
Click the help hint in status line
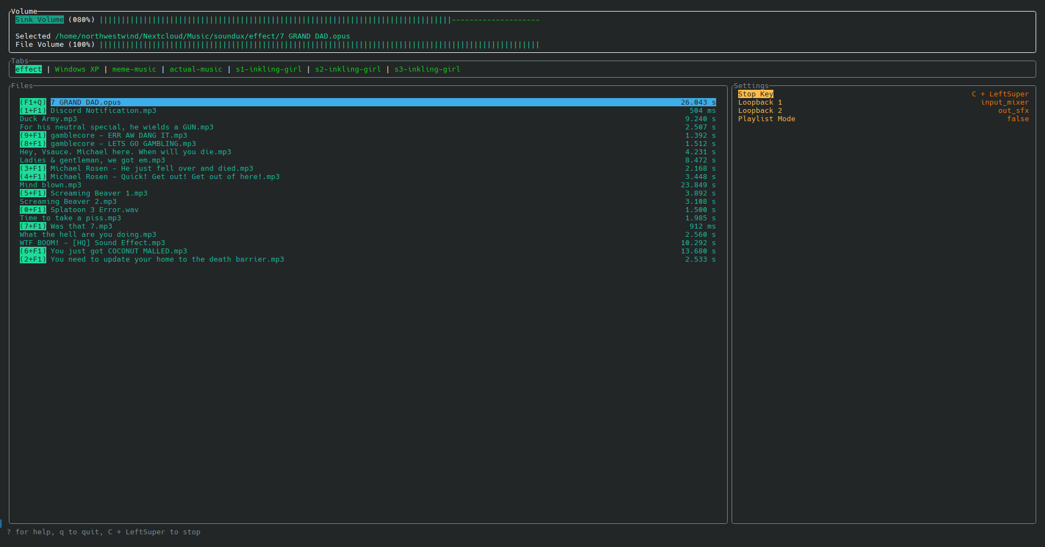coord(104,532)
